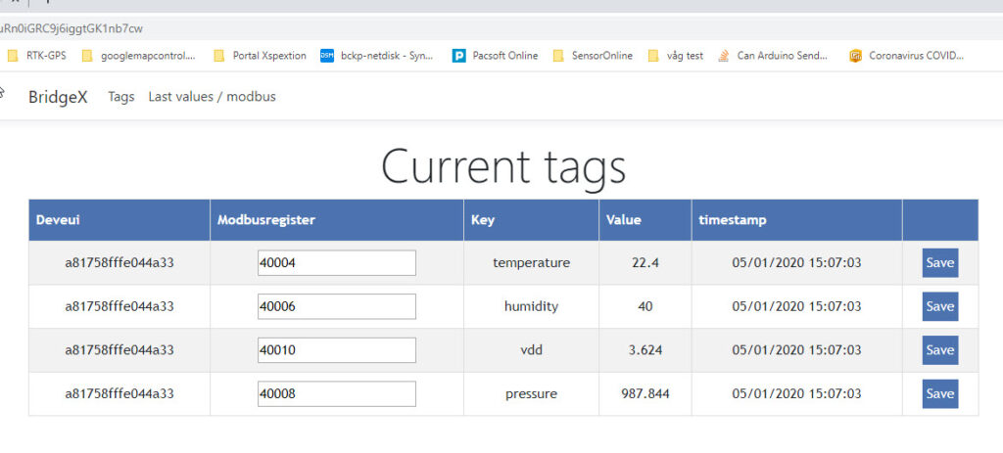Open the RTK-GPS bookmark folder
The height and width of the screenshot is (453, 1003).
[x=36, y=56]
